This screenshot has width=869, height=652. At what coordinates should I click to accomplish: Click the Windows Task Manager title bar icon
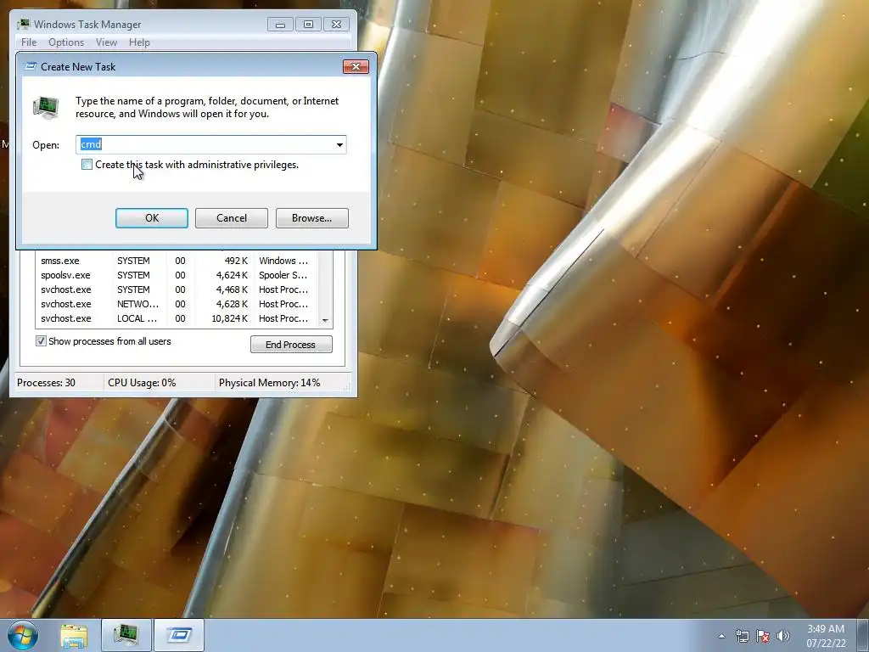[23, 24]
